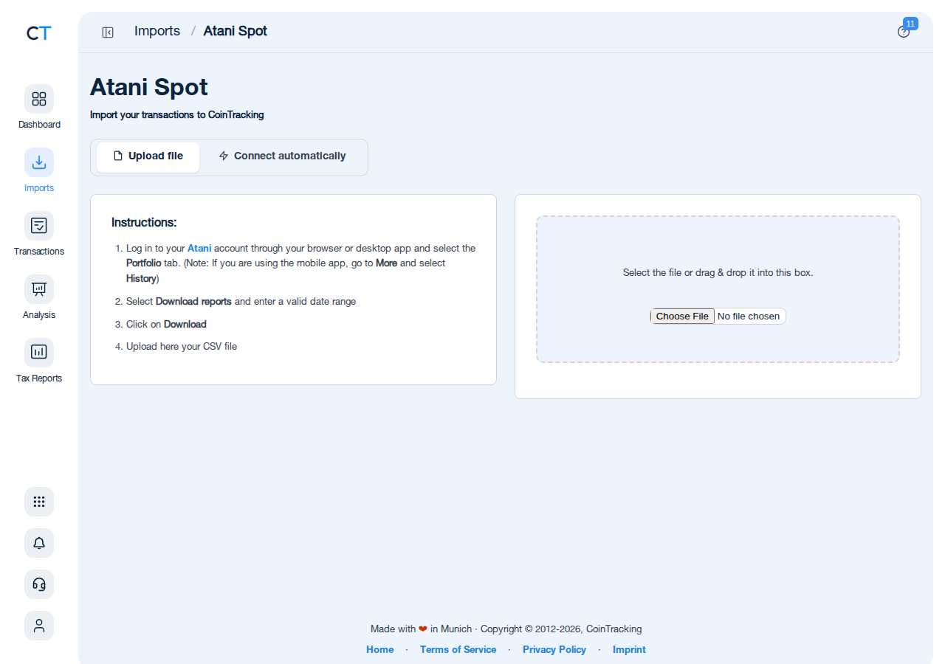This screenshot has width=945, height=664.
Task: Open the help icon with 11 badge
Action: (x=904, y=32)
